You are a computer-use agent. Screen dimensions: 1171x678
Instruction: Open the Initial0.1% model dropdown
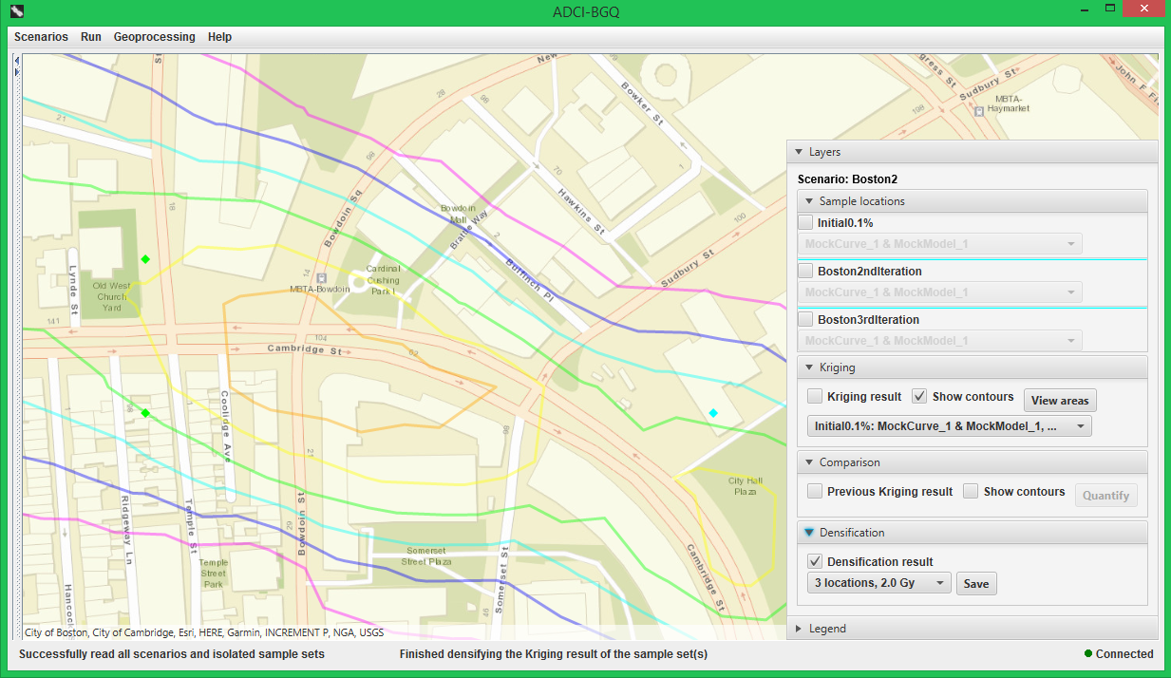[940, 244]
